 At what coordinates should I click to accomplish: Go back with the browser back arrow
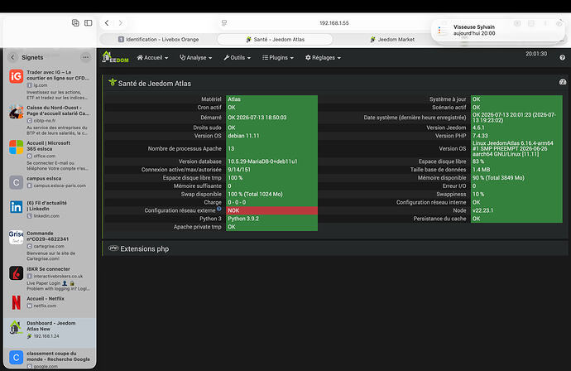[x=107, y=23]
